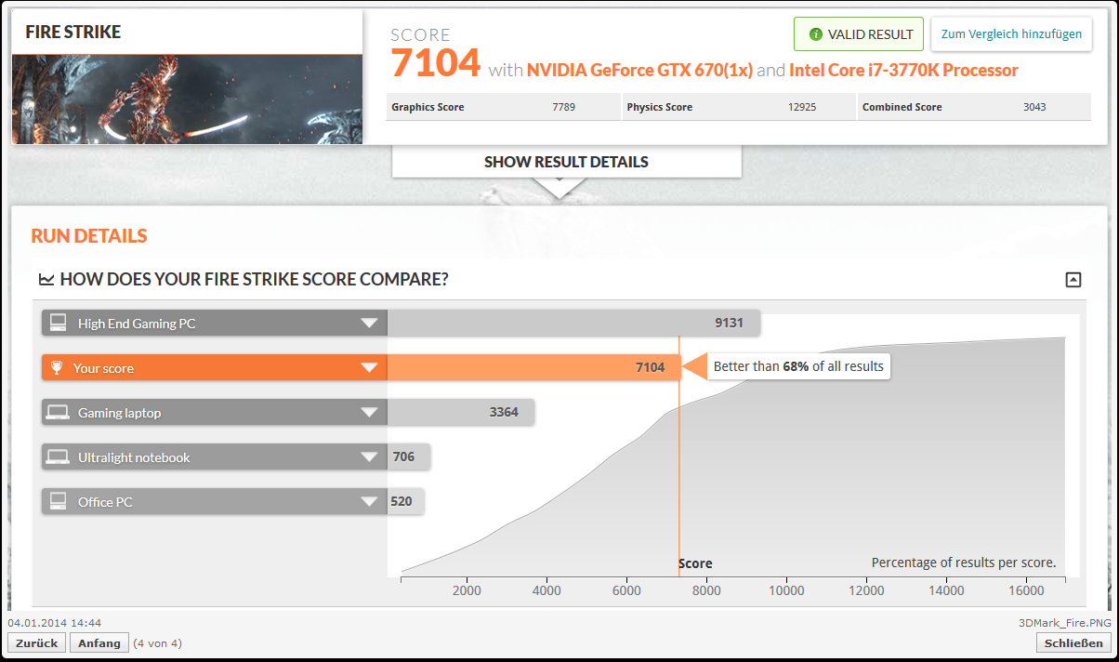Screen dimensions: 1119x662
Task: Expand the Ultralight notebook dropdown arrow
Action: tap(370, 457)
